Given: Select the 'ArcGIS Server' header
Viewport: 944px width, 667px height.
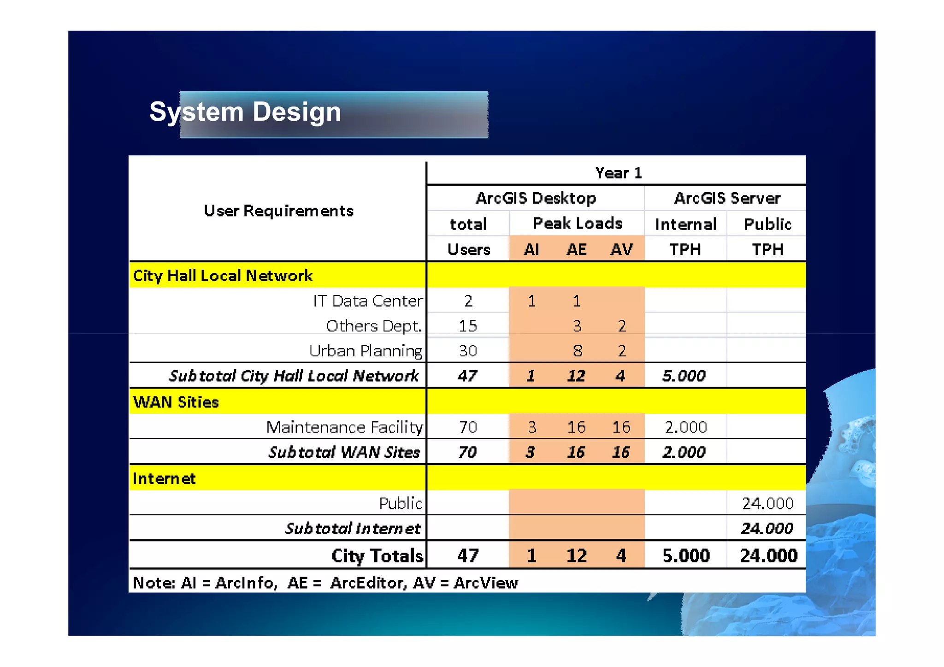Looking at the screenshot, I should point(727,198).
